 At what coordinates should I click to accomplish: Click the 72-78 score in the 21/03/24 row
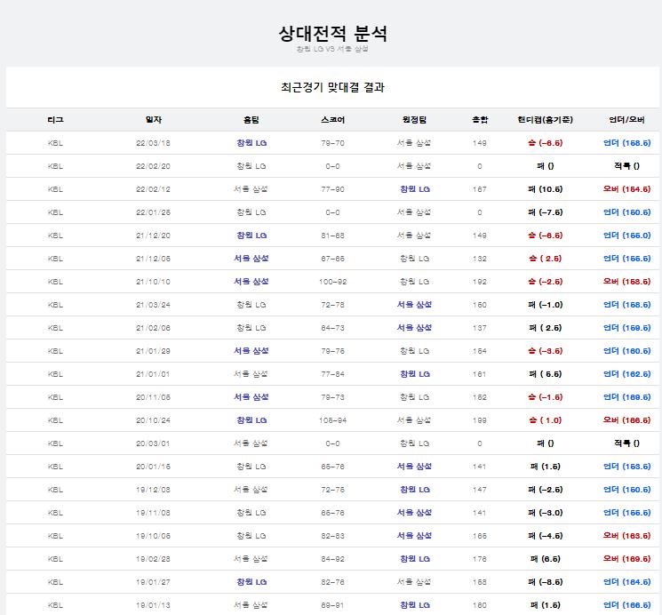(332, 305)
